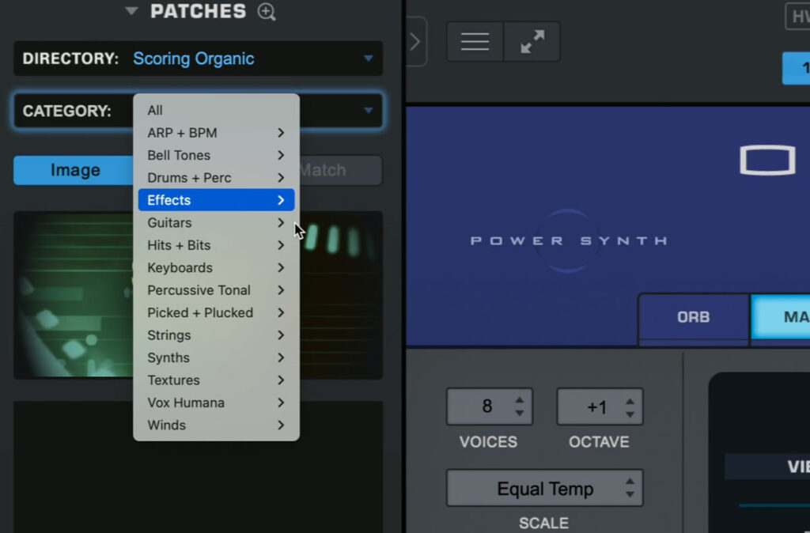Click the Power Synth logo

[x=568, y=240]
